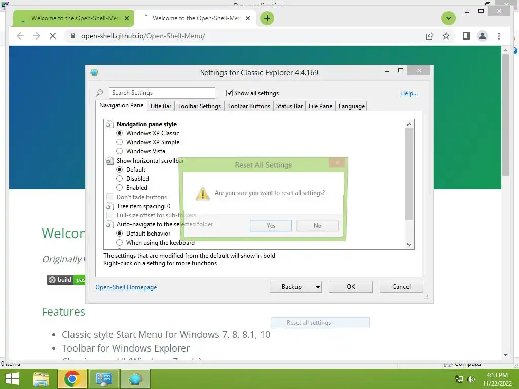The image size is (519, 389).
Task: Switch to Toolbar Settings tab
Action: (199, 106)
